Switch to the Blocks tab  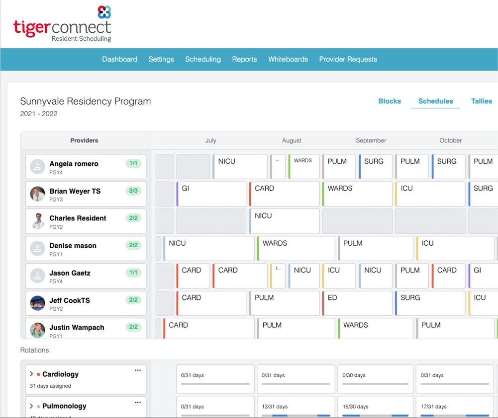pos(390,101)
